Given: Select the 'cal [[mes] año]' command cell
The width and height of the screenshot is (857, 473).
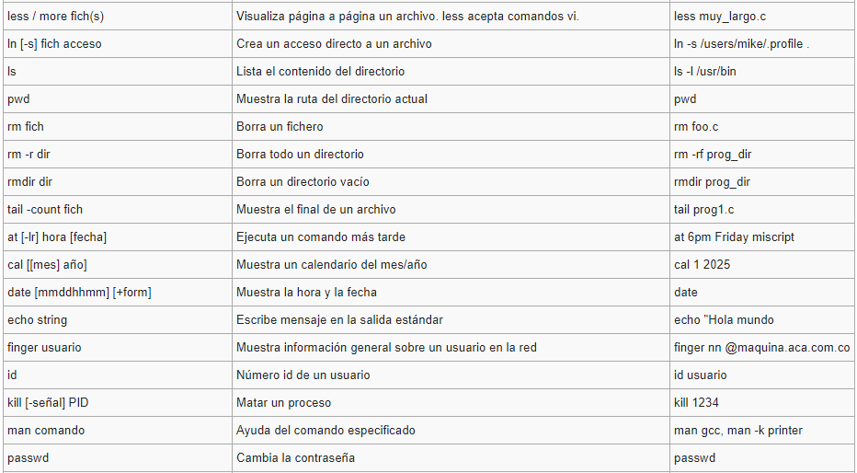Looking at the screenshot, I should tap(47, 265).
